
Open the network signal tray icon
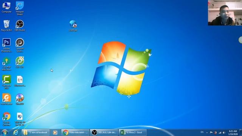click(220, 133)
